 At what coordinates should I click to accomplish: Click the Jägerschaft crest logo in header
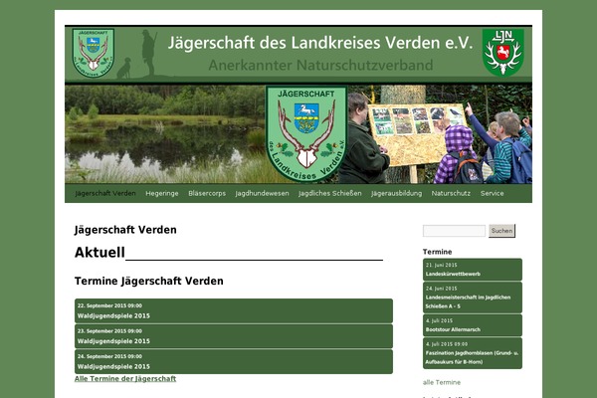[94, 54]
